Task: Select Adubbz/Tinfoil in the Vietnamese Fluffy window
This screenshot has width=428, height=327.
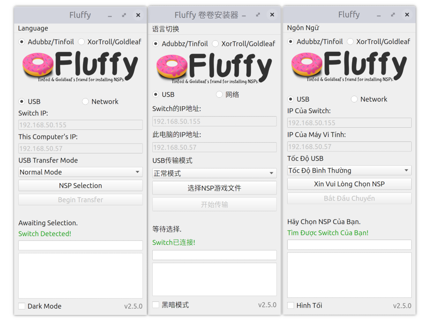Action: pyautogui.click(x=315, y=42)
